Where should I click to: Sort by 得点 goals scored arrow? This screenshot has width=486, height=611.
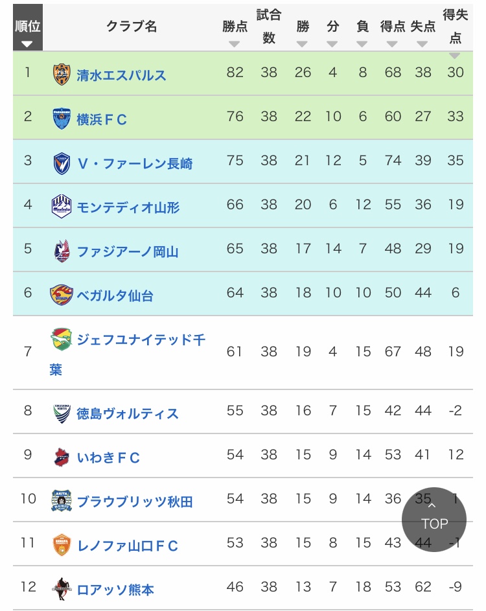[x=392, y=44]
